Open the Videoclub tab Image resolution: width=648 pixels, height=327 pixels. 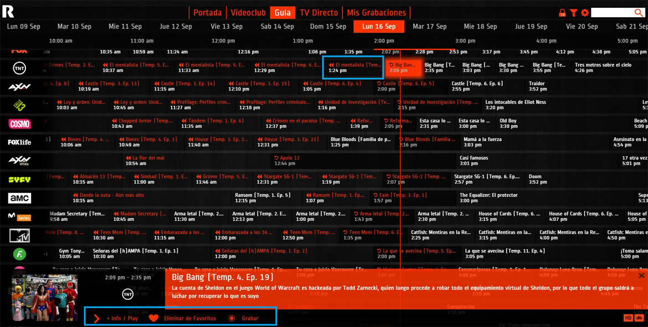[248, 13]
